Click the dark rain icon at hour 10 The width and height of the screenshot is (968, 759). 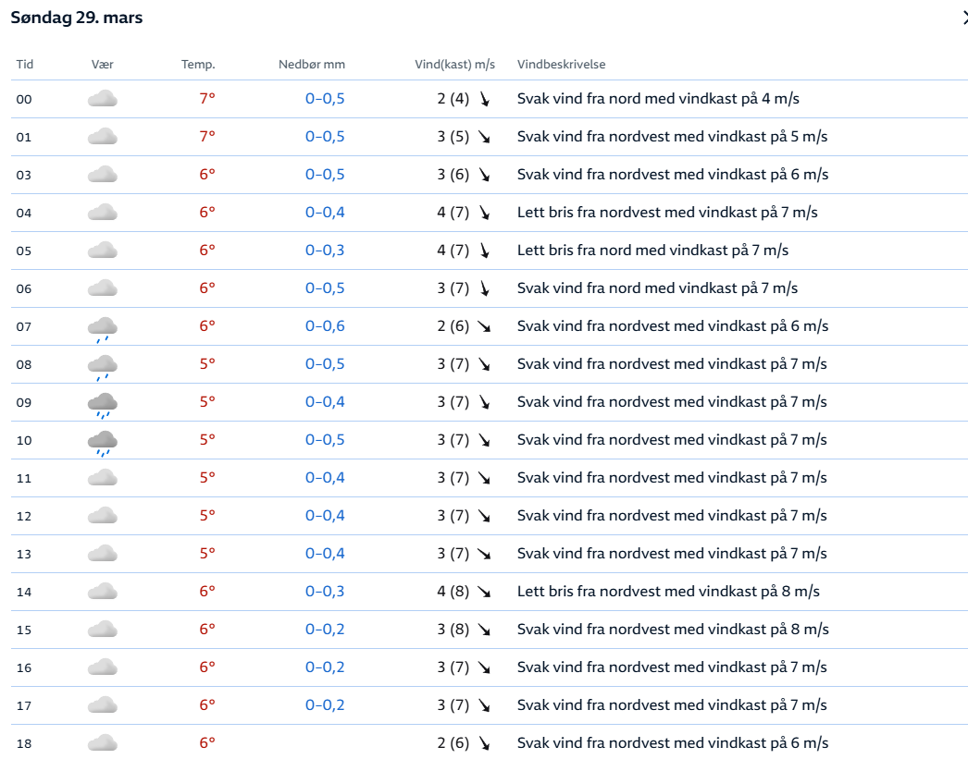click(102, 441)
